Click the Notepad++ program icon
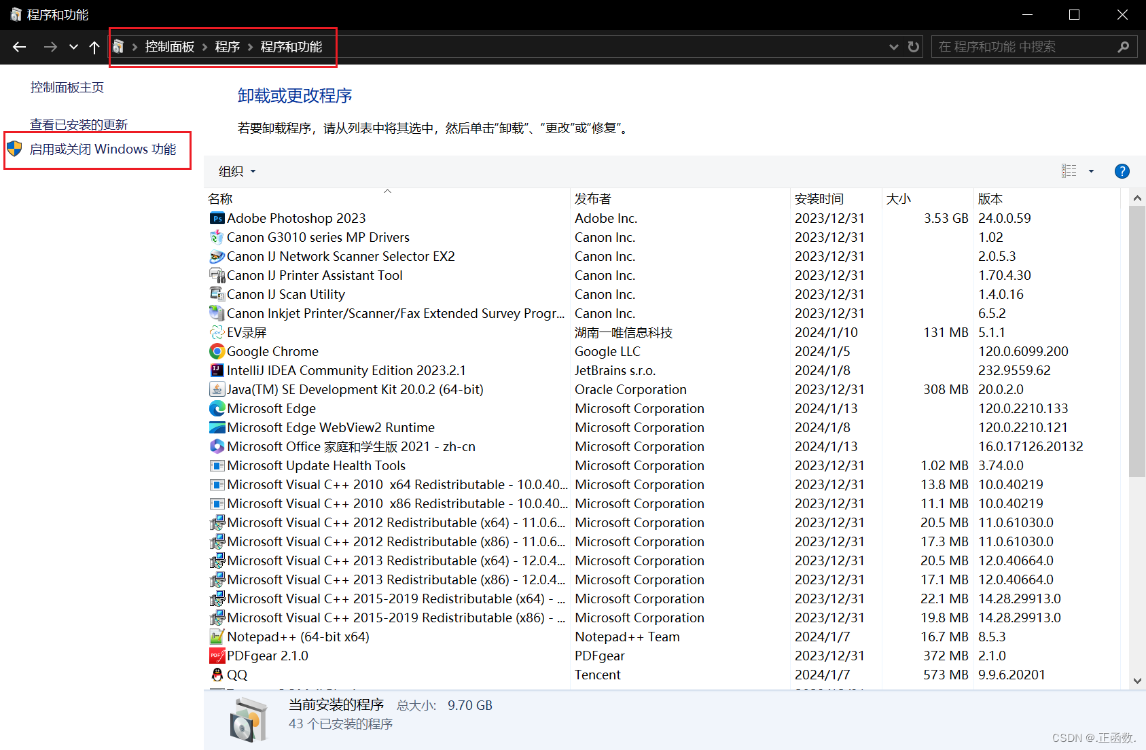This screenshot has height=750, width=1146. 217,637
